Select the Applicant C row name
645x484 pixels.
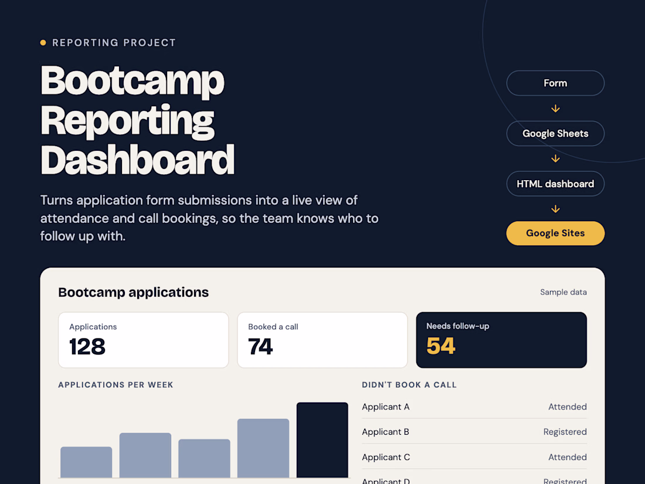tap(386, 457)
